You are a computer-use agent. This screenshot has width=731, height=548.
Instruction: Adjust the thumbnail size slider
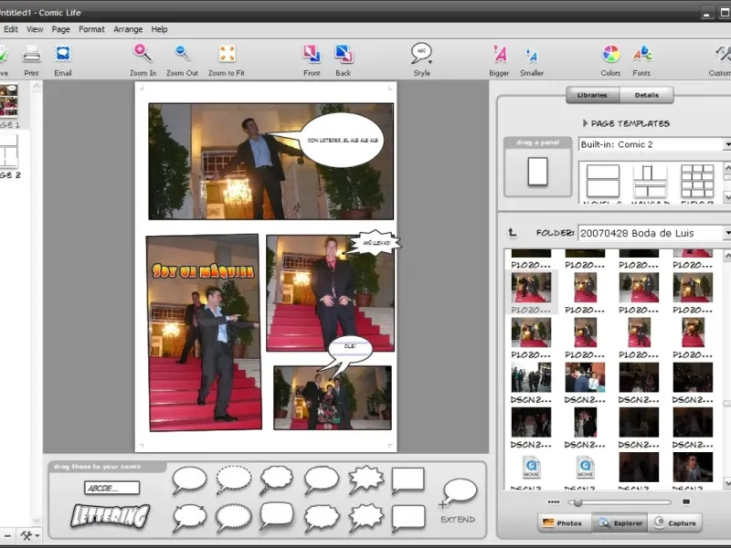click(577, 501)
